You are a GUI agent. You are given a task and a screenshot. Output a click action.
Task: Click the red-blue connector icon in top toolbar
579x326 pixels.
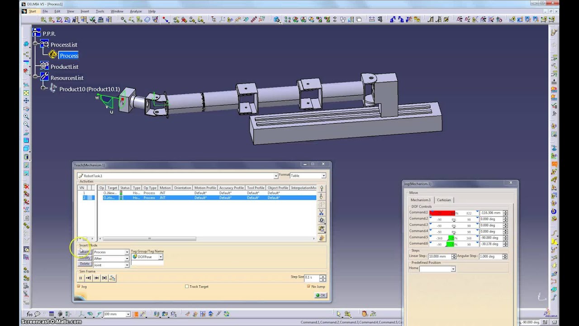coord(166,19)
